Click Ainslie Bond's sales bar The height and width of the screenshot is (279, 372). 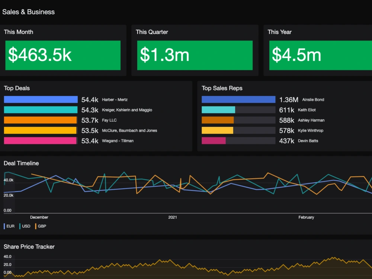coord(238,99)
